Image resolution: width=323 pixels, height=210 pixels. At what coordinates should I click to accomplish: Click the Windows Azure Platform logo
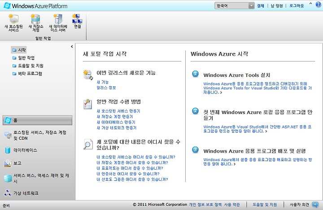point(35,6)
